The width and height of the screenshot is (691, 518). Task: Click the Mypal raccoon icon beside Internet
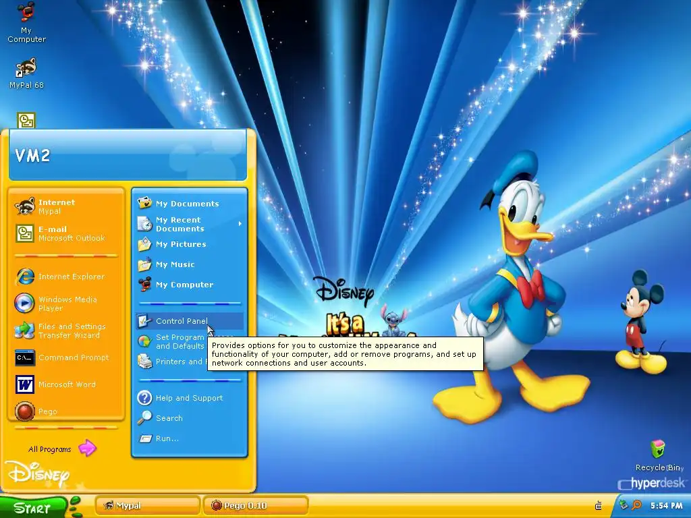pyautogui.click(x=25, y=206)
